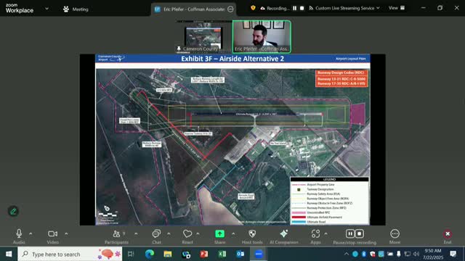The image size is (465, 261).
Task: Switch to Zoom taskbar icon
Action: 259,254
